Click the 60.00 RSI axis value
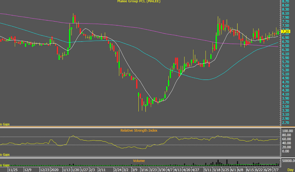Image resolution: width=295 pixels, height=172 pixels. pyautogui.click(x=287, y=139)
